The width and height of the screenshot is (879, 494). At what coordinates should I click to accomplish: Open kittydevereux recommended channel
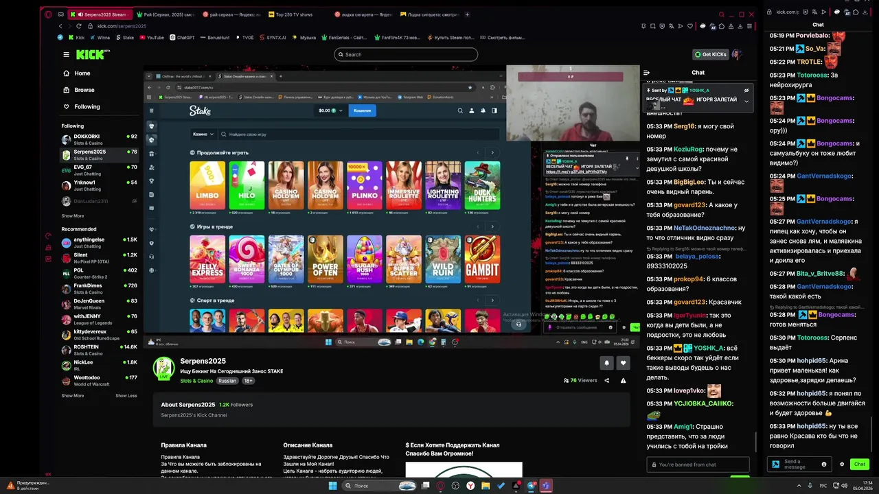100,334
